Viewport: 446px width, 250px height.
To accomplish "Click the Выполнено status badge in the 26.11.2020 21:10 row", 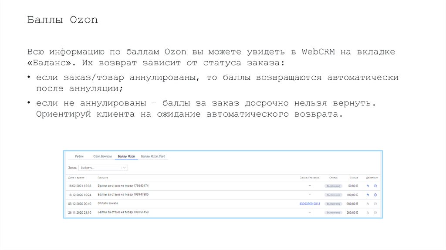I will click(333, 213).
